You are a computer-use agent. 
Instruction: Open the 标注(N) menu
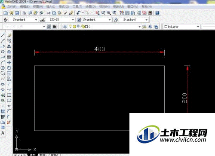[104, 6]
